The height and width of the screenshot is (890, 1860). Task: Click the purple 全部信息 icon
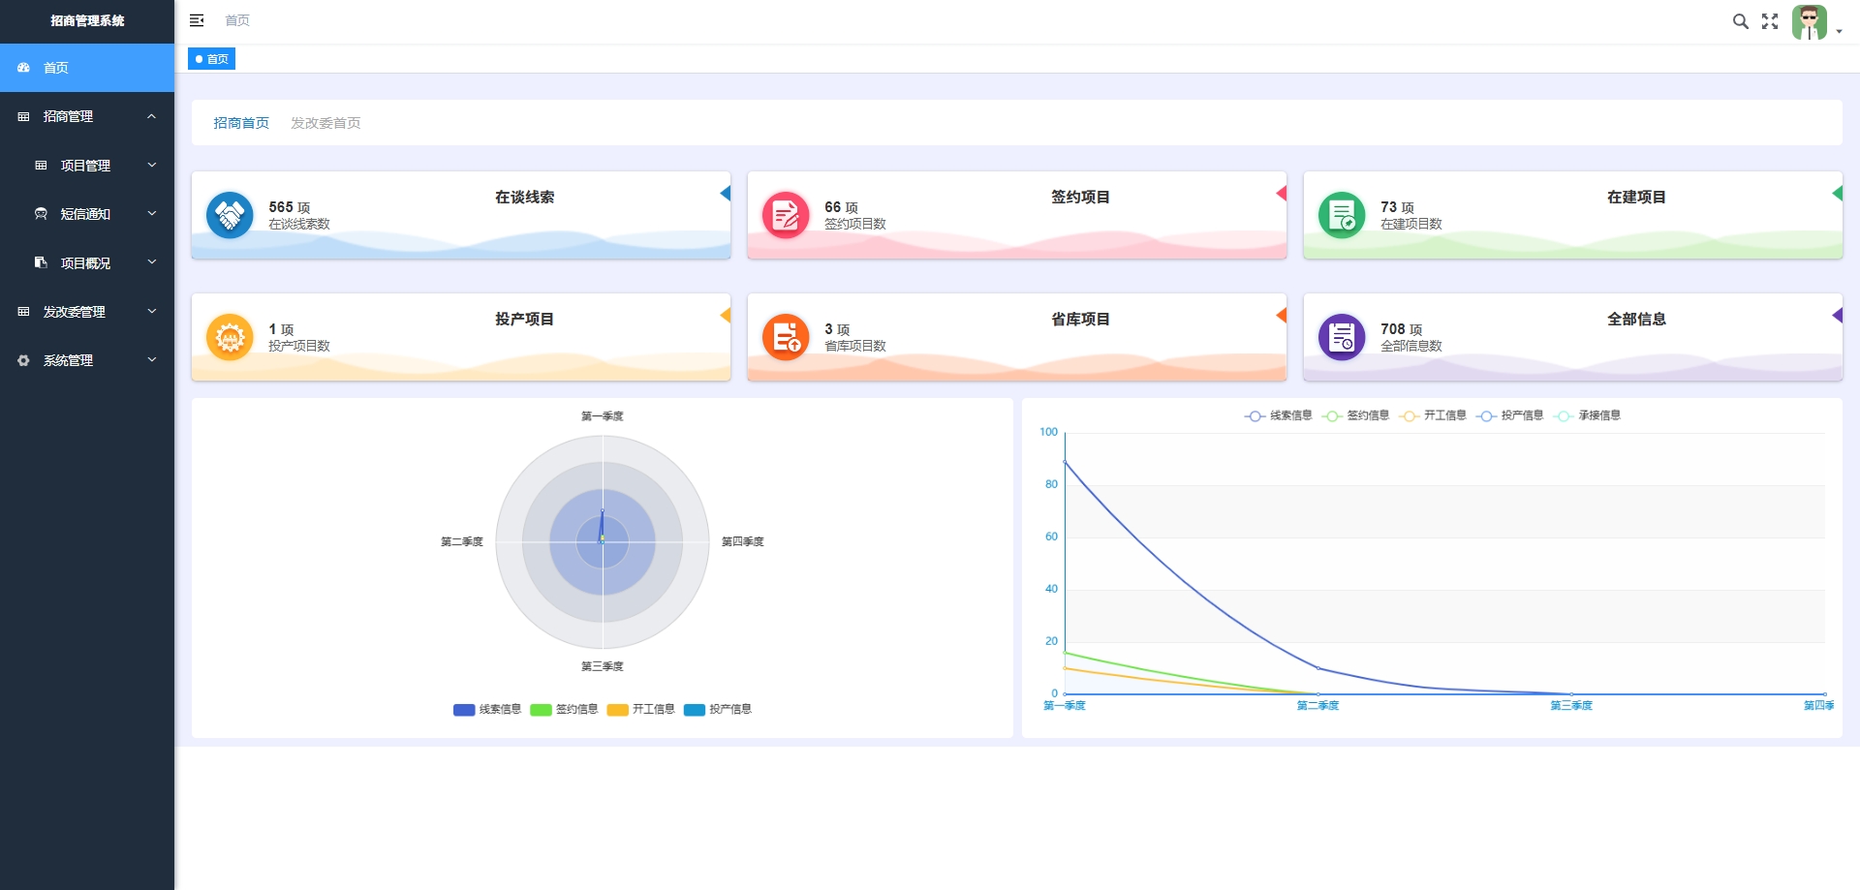tap(1342, 337)
